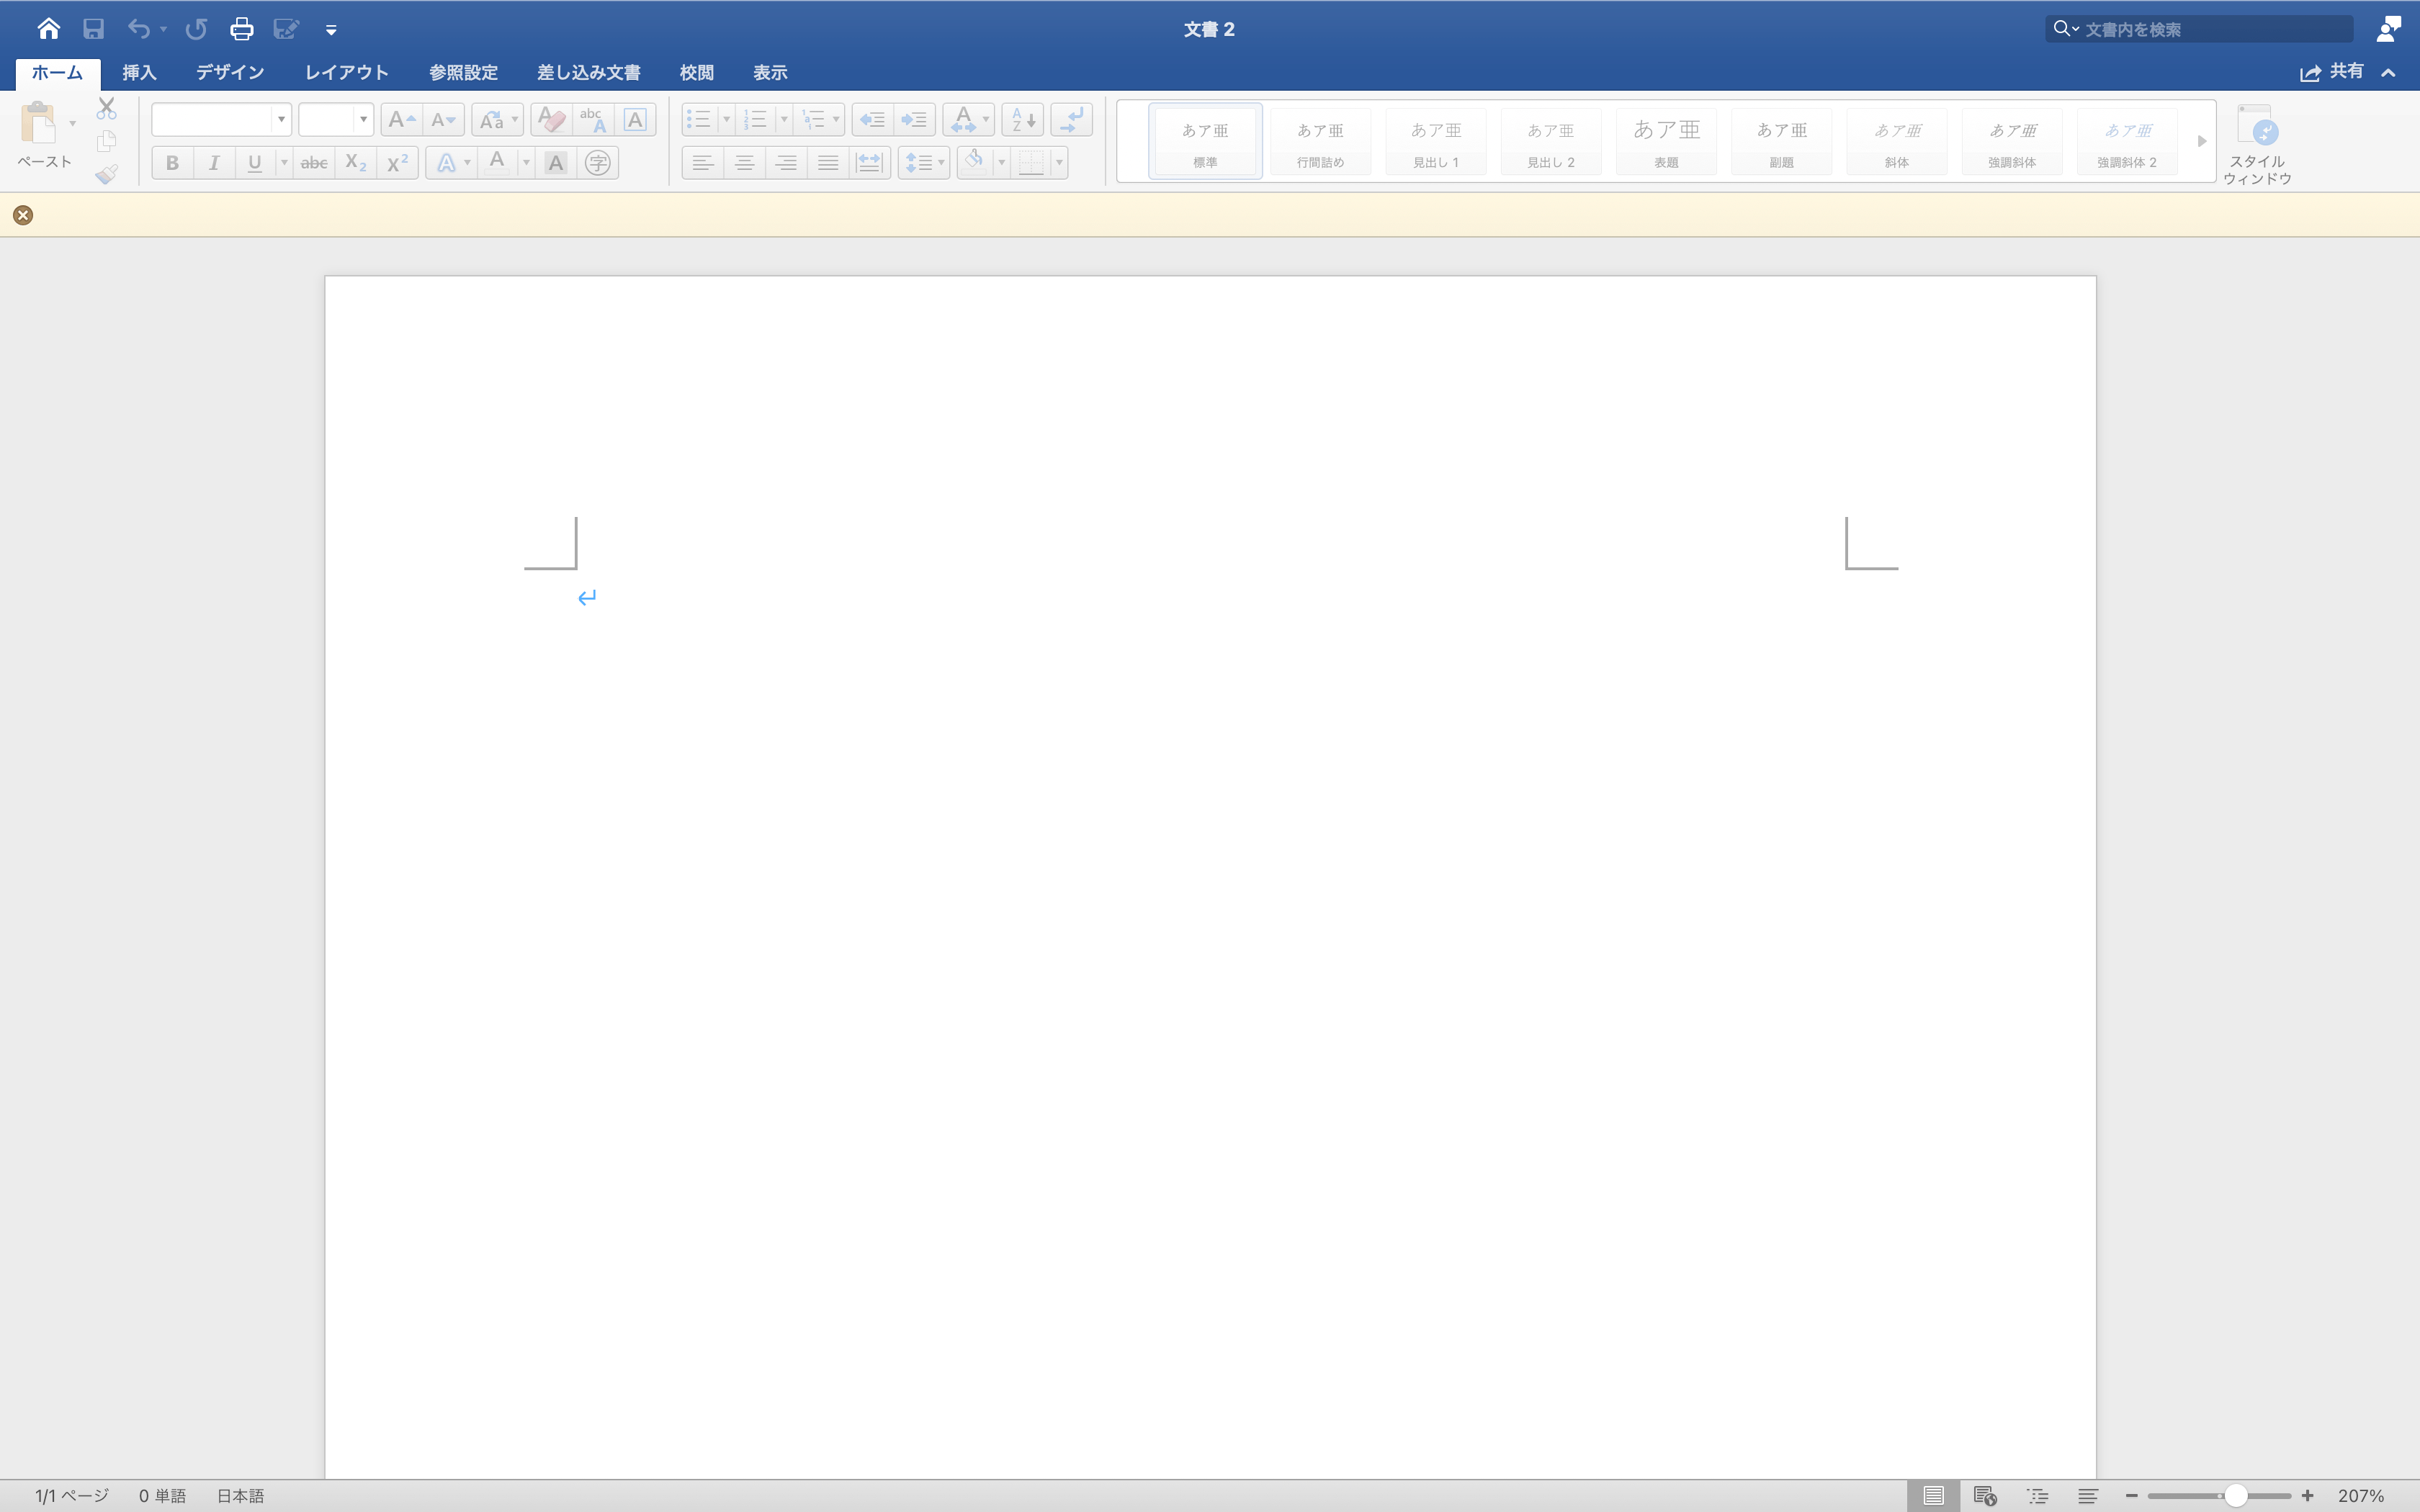The image size is (2420, 1512).
Task: Open the 挿入 tab
Action: (x=139, y=73)
